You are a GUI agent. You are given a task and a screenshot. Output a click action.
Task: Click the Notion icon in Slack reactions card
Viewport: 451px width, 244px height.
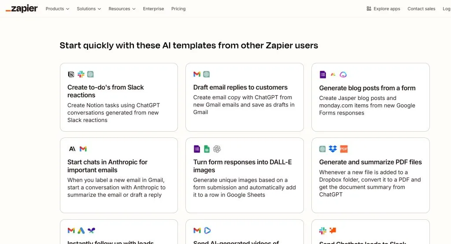[x=71, y=74]
